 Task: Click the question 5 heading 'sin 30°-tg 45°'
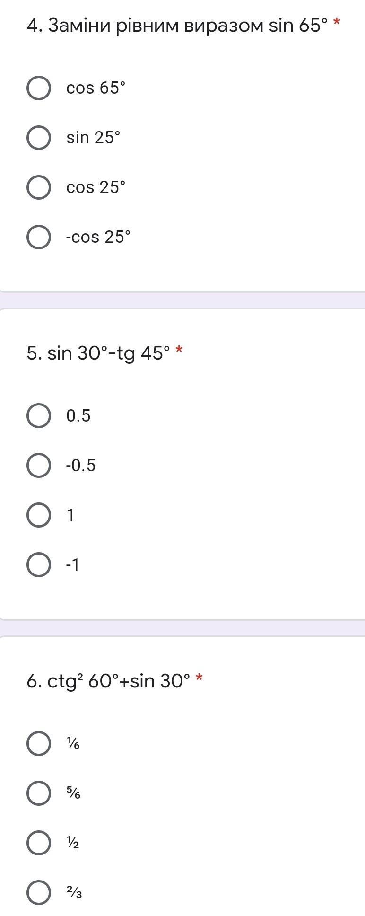point(98,353)
